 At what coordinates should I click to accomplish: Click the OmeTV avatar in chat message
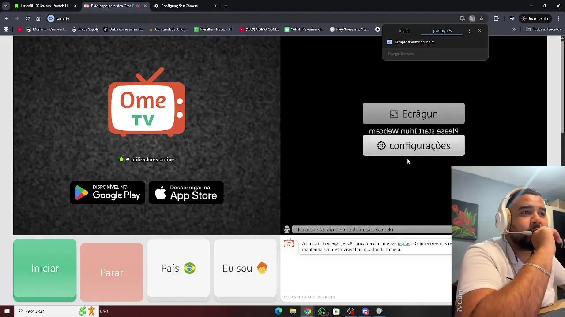click(289, 243)
